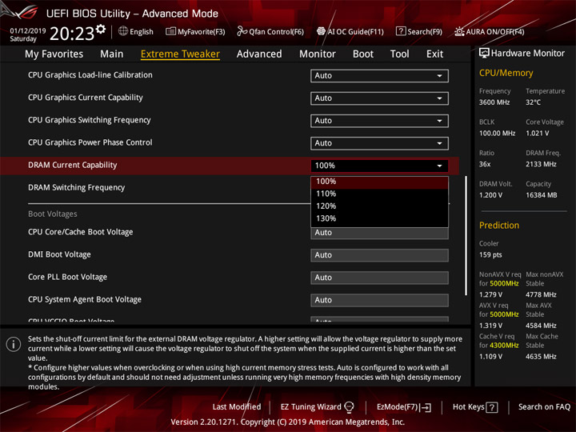This screenshot has height=432, width=576.
Task: Open the Hot Keys list
Action: click(475, 407)
